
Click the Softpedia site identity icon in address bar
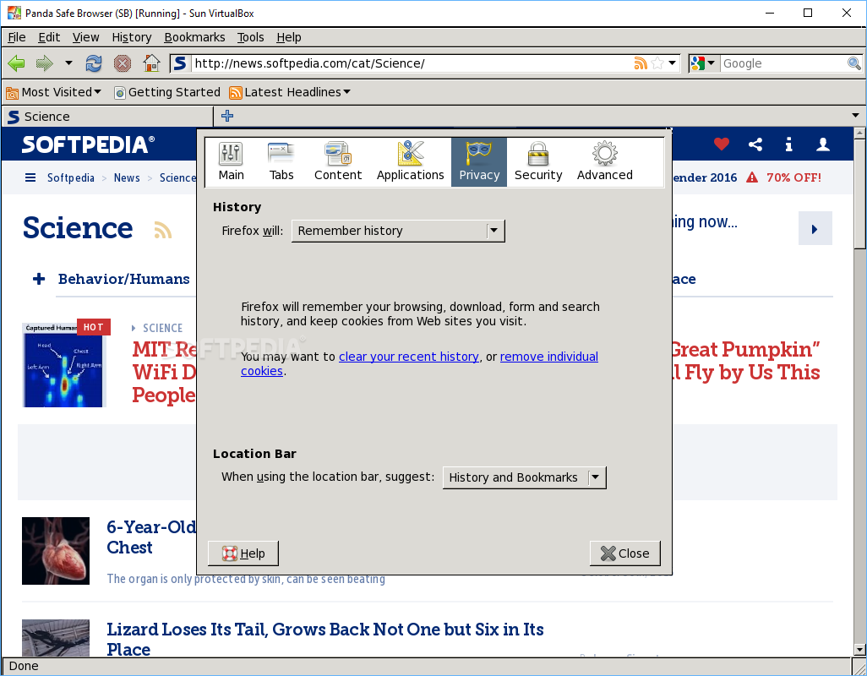tap(180, 63)
